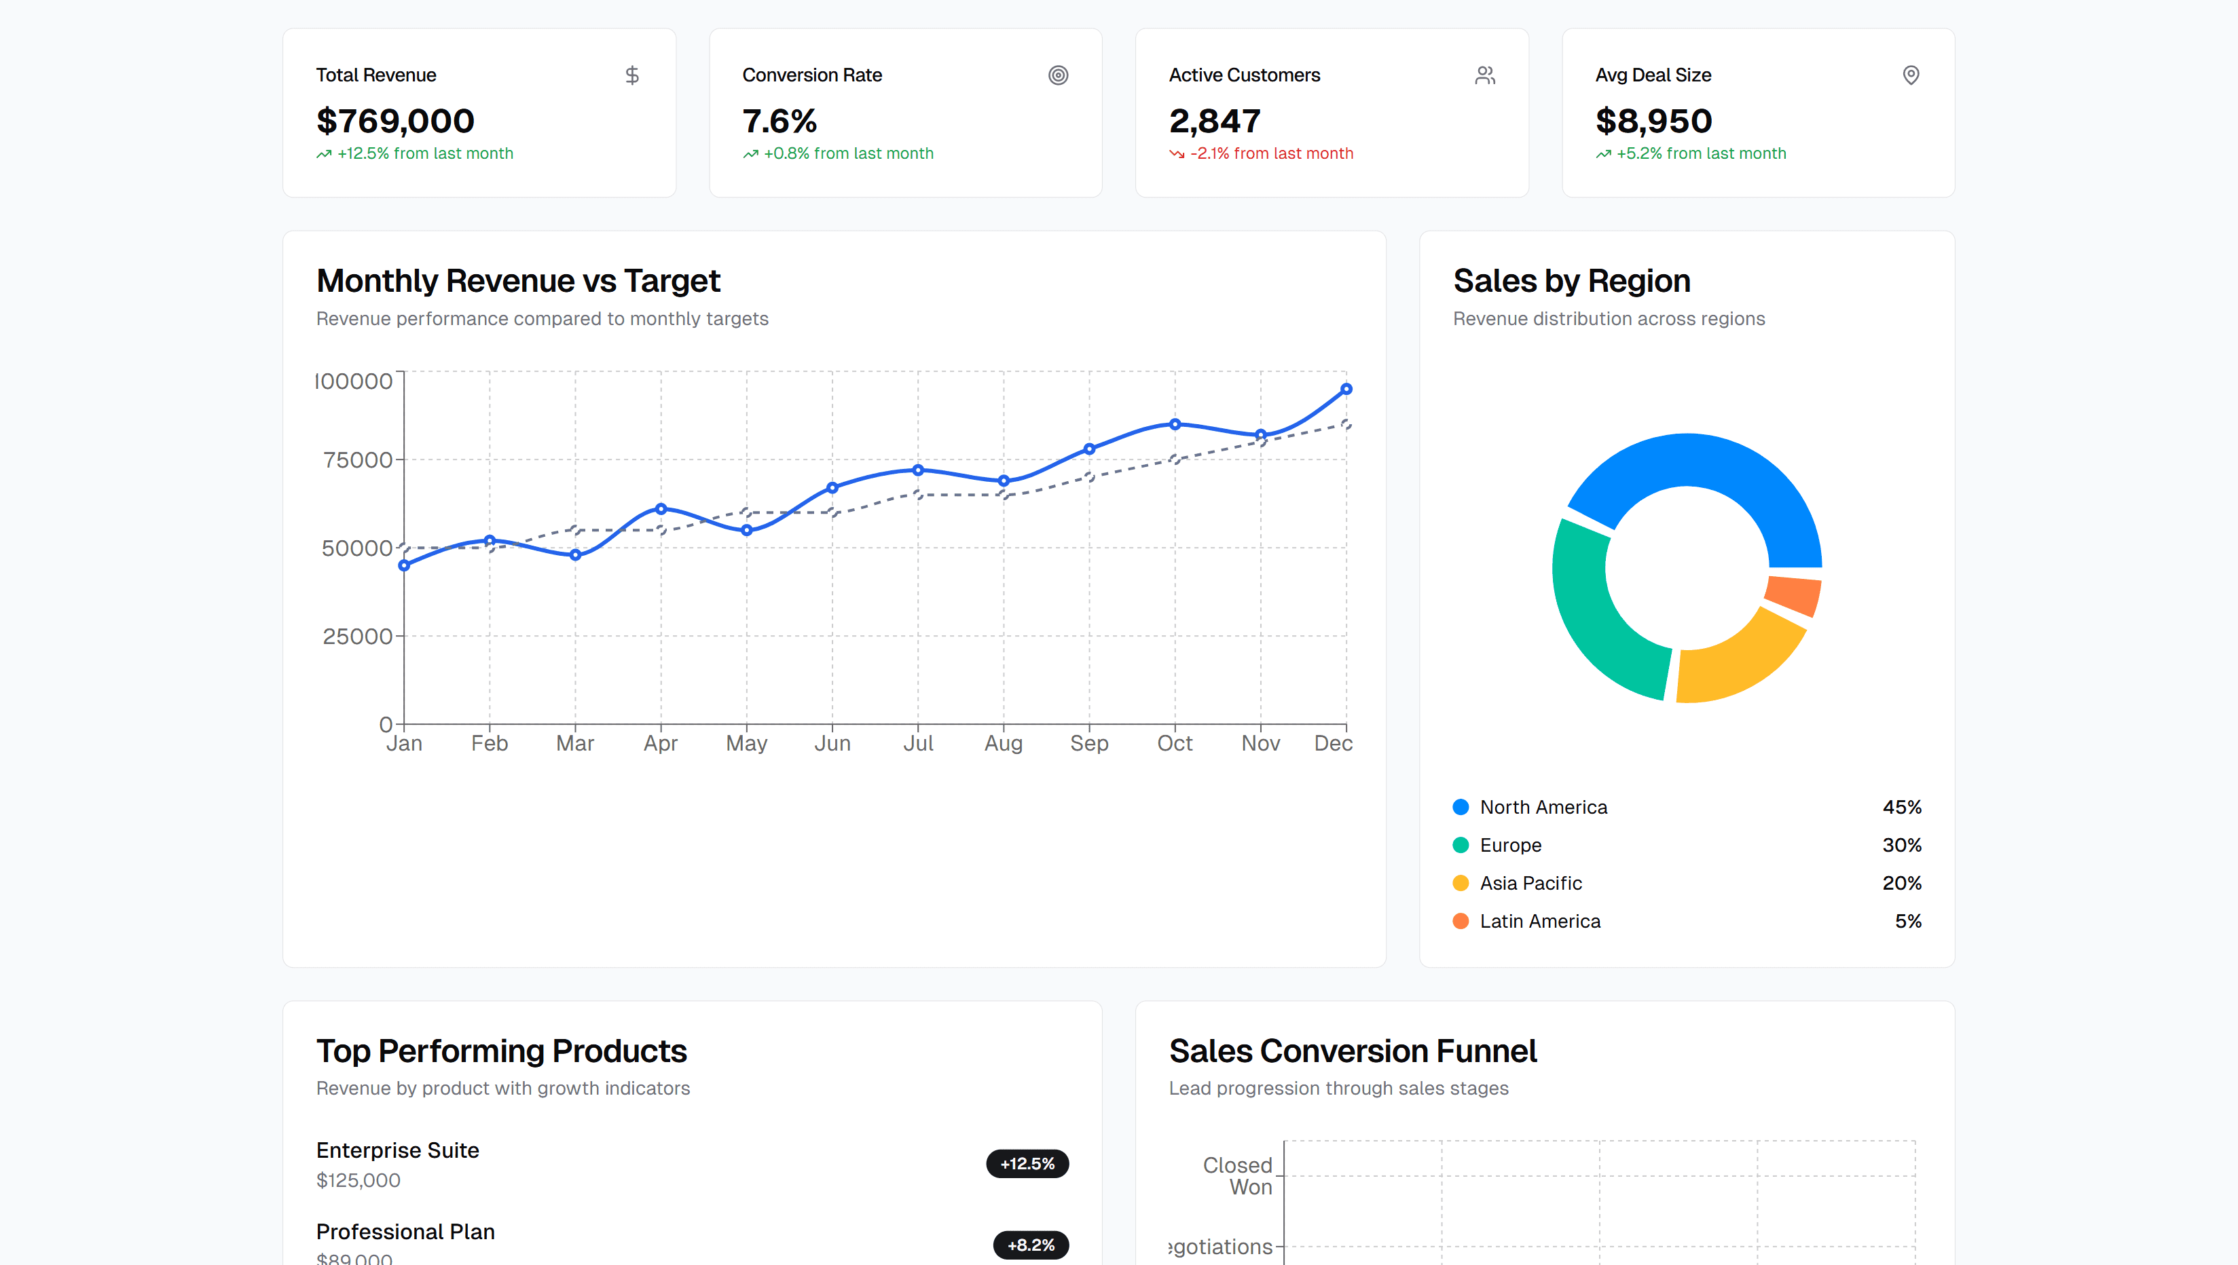Click the Enterprise Suite product name
This screenshot has width=2238, height=1265.
click(x=397, y=1150)
